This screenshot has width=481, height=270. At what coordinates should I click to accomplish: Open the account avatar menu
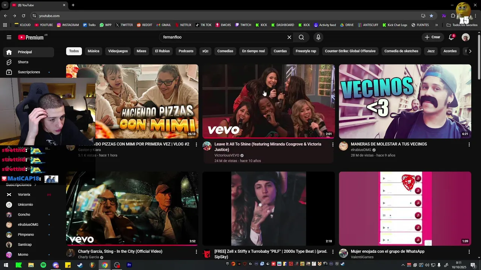[x=466, y=37]
